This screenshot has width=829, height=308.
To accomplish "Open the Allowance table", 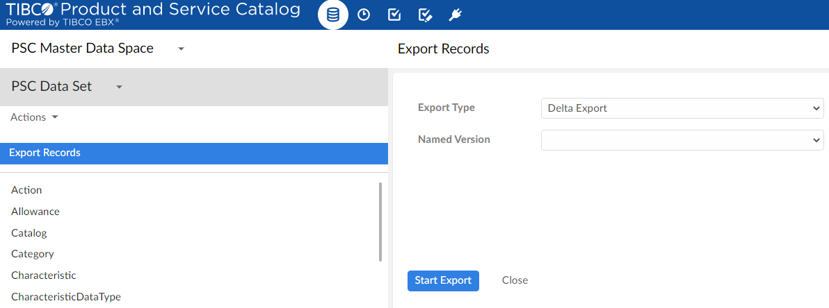I will 35,212.
